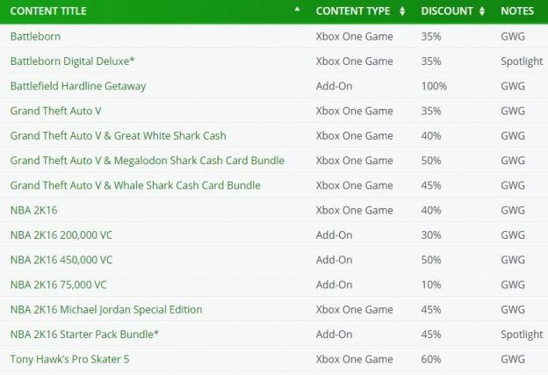The height and width of the screenshot is (375, 548).
Task: Click the Notes column header
Action: click(x=517, y=11)
